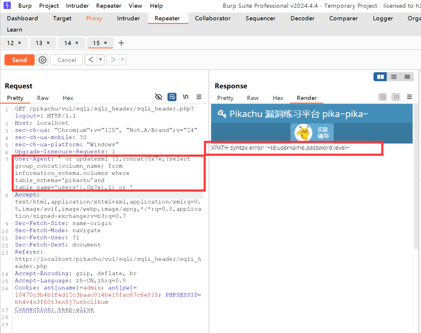
Task: Switch to Collaborator tab
Action: (x=213, y=18)
